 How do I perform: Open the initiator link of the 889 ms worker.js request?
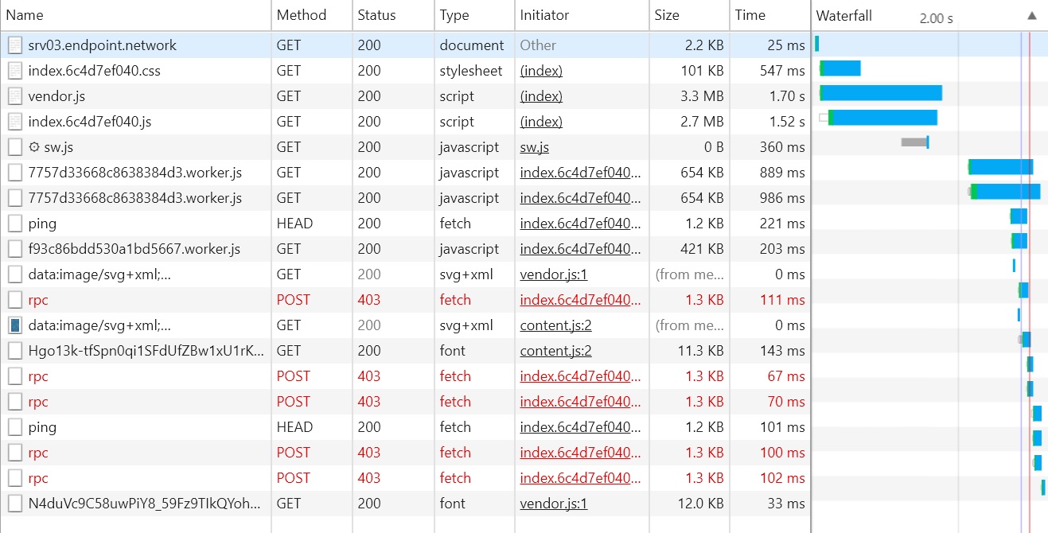pyautogui.click(x=580, y=173)
